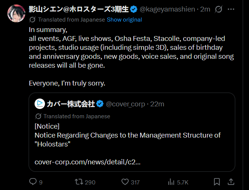
Task: Click the reply comment icon
Action: point(33,182)
